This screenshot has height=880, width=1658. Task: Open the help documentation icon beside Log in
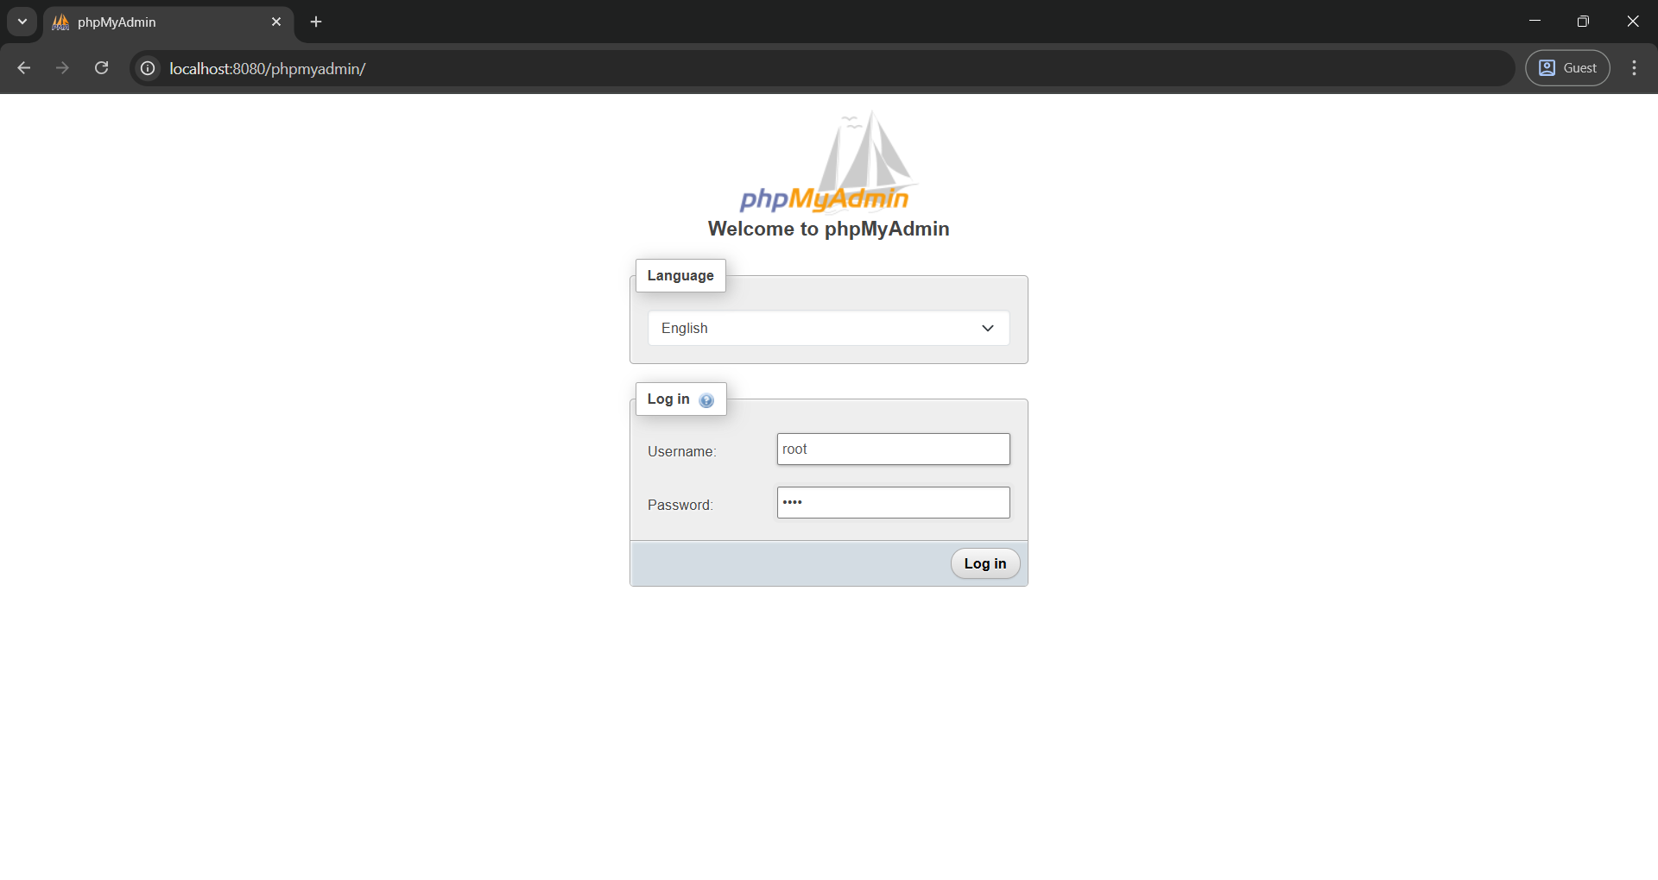[707, 399]
